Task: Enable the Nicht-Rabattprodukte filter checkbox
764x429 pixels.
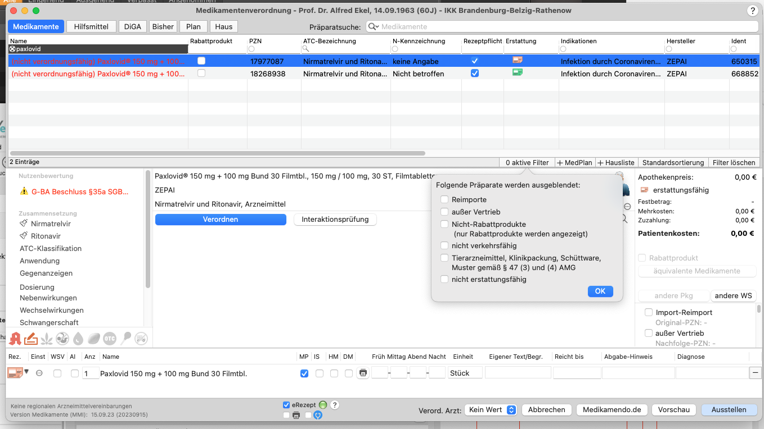Action: point(444,224)
